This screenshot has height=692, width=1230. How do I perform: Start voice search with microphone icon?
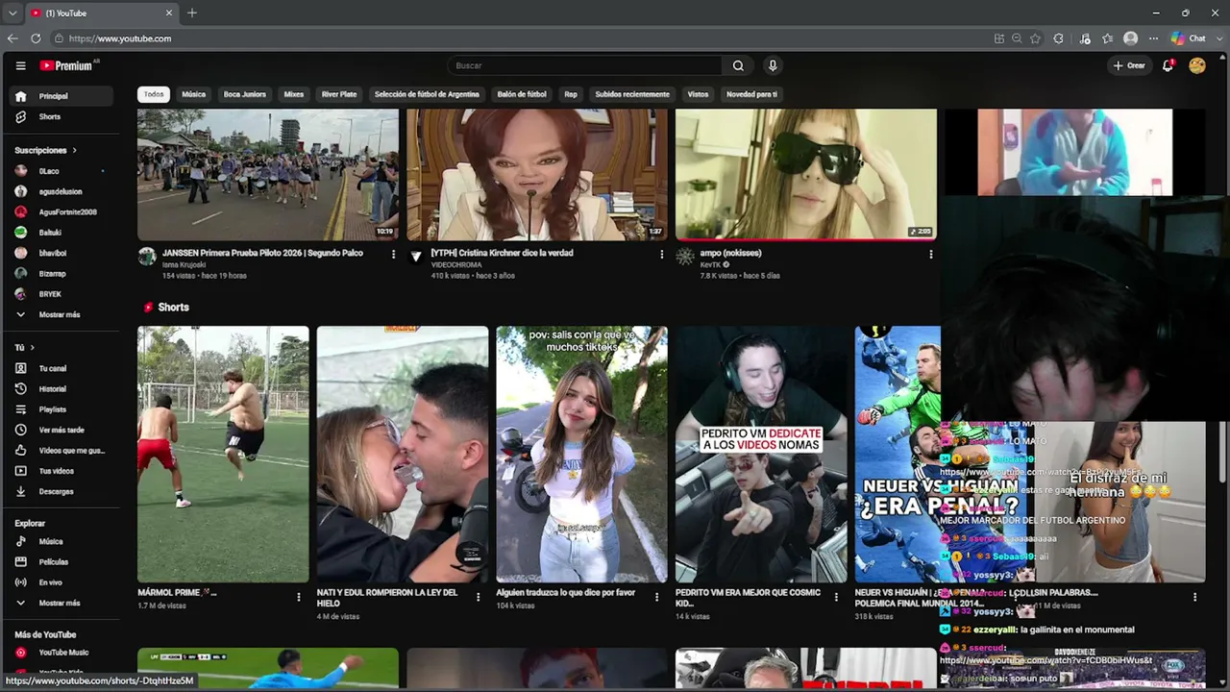pos(772,65)
